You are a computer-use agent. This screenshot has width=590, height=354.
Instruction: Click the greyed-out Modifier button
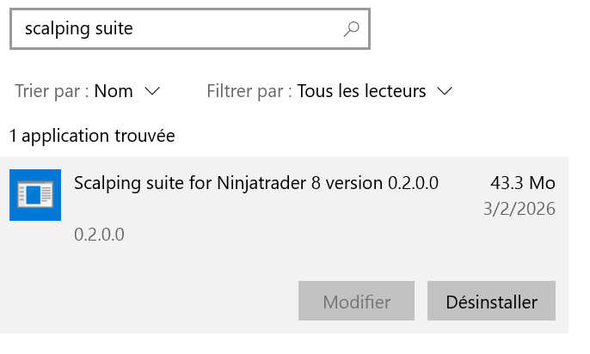click(x=356, y=302)
